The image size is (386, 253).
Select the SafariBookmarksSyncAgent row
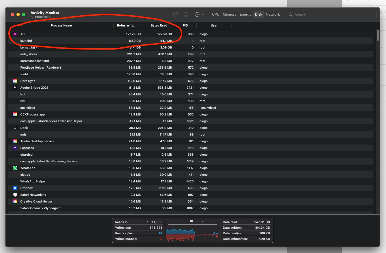(x=191, y=208)
